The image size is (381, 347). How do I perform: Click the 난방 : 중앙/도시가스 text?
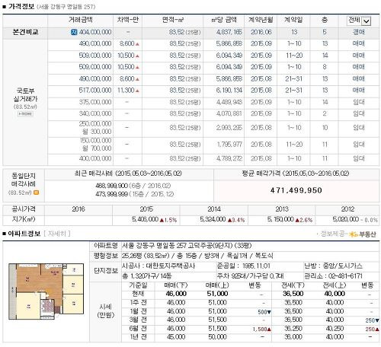[334, 266]
